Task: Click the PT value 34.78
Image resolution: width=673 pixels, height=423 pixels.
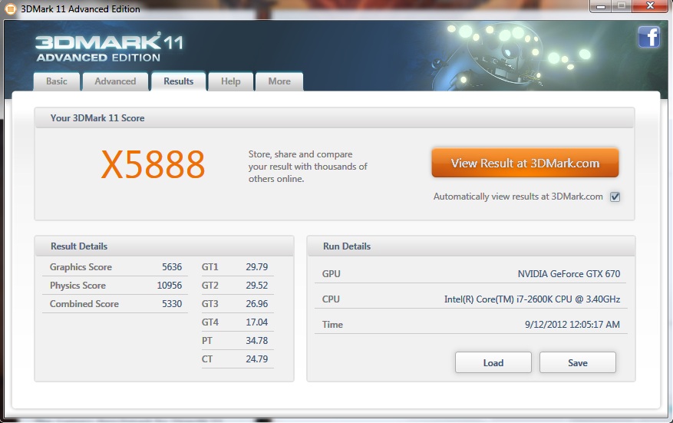Action: click(x=256, y=341)
